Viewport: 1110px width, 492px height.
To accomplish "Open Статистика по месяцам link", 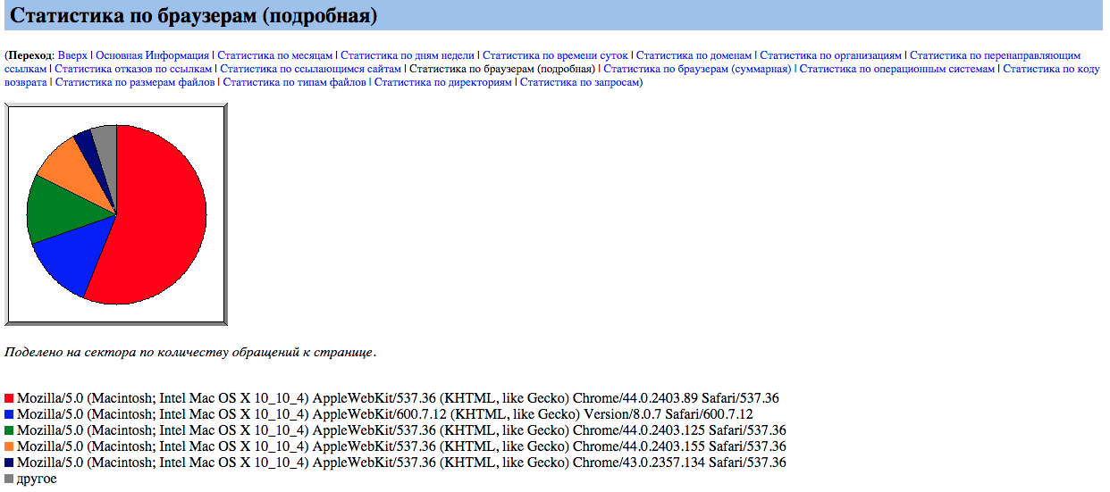I will (x=275, y=55).
